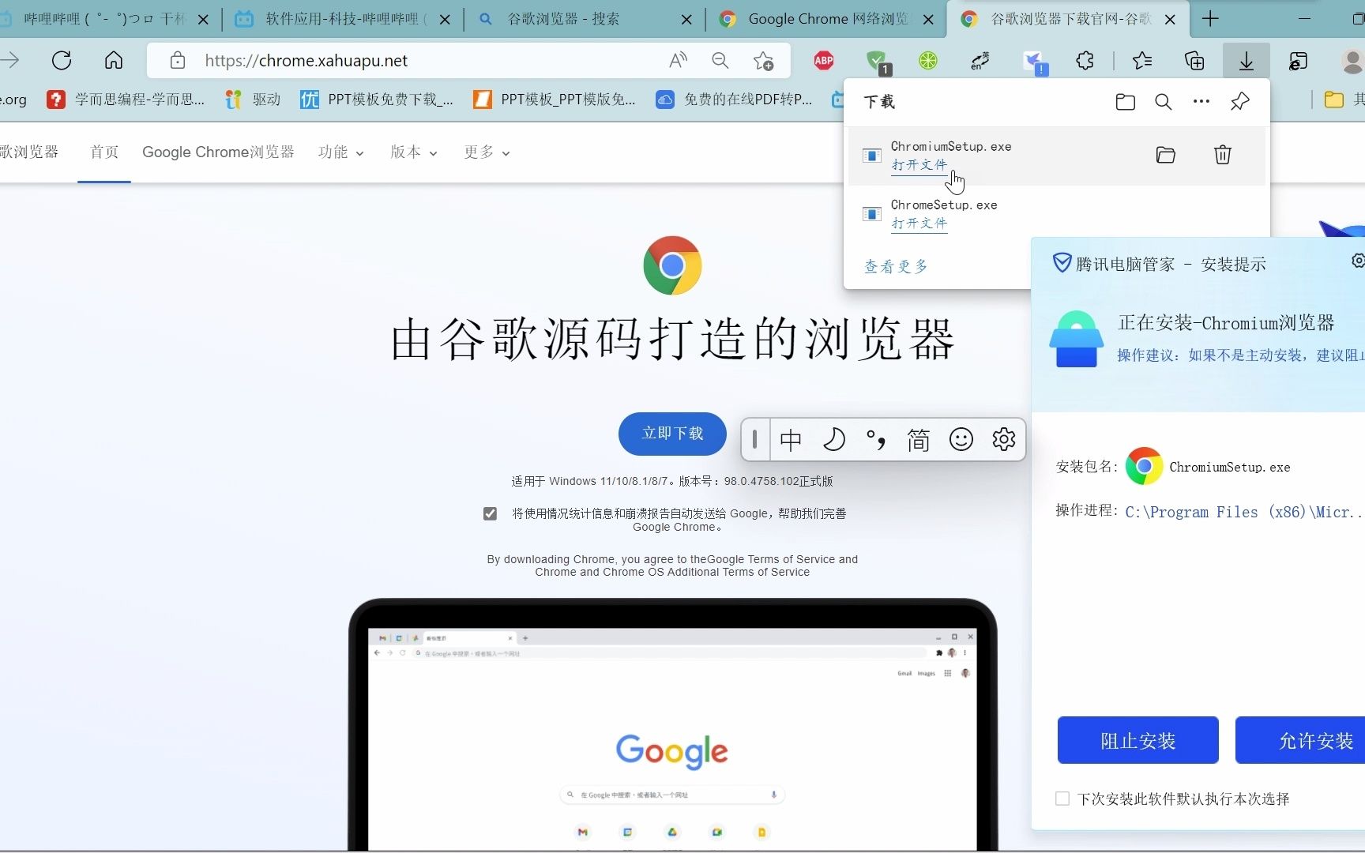Search downloads with magnifier icon
1365x853 pixels.
[1163, 102]
